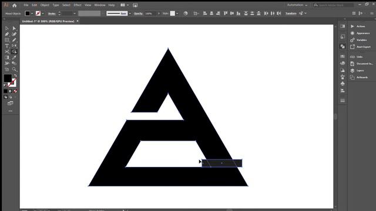The height and width of the screenshot is (211, 376).
Task: Expand the fill color dropdown arrow
Action: (32, 13)
